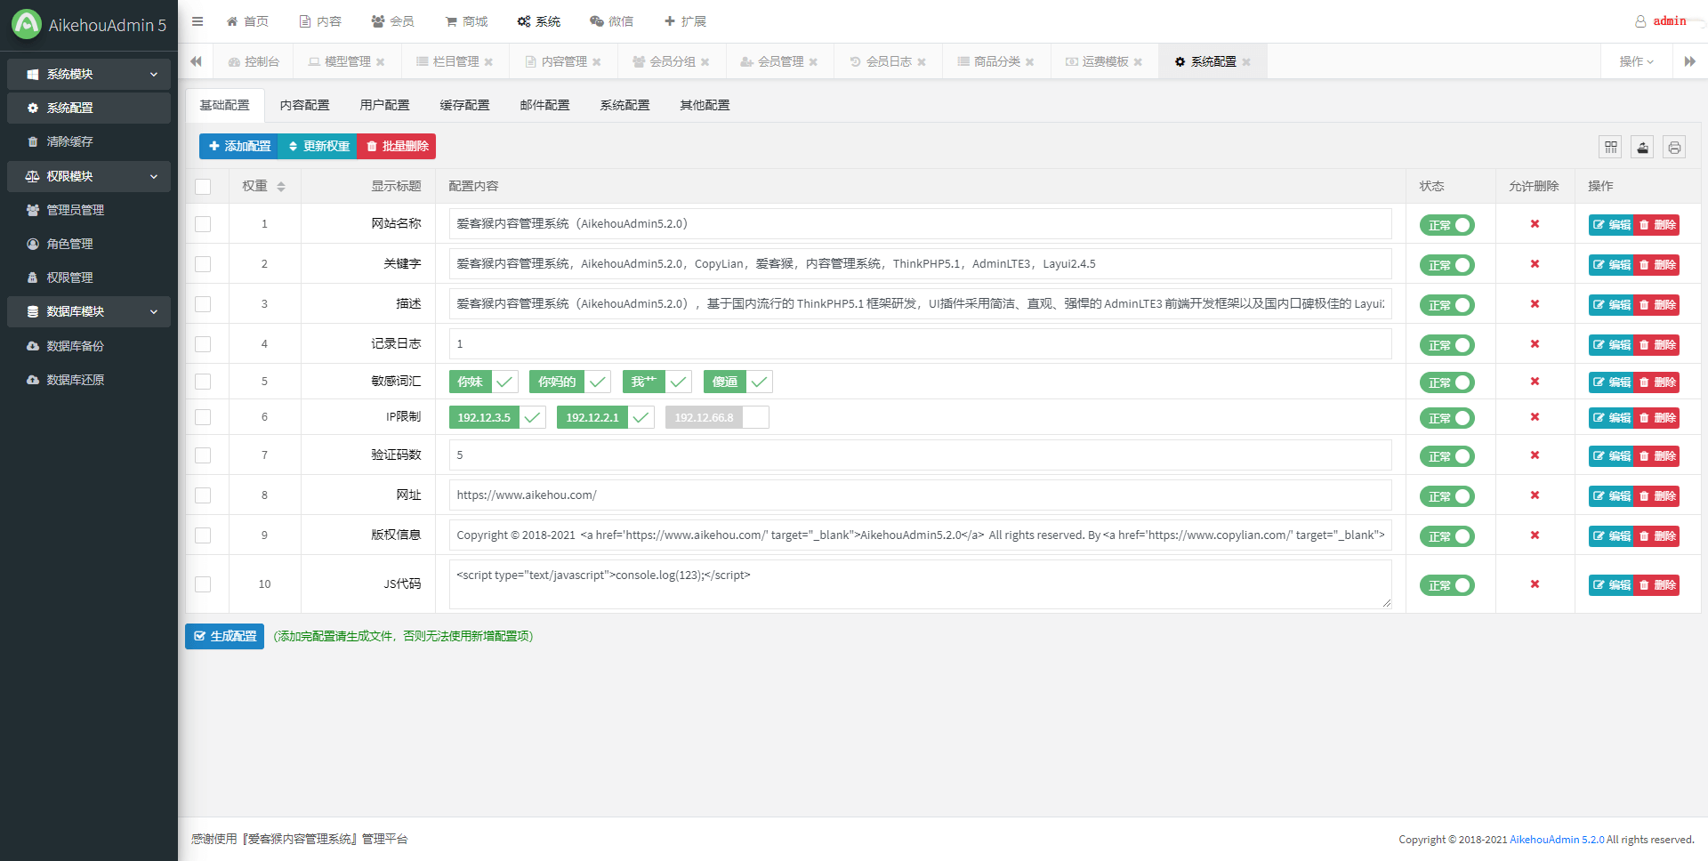Collapse the 权限模块 sidebar section
Image resolution: width=1708 pixels, height=861 pixels.
point(89,177)
